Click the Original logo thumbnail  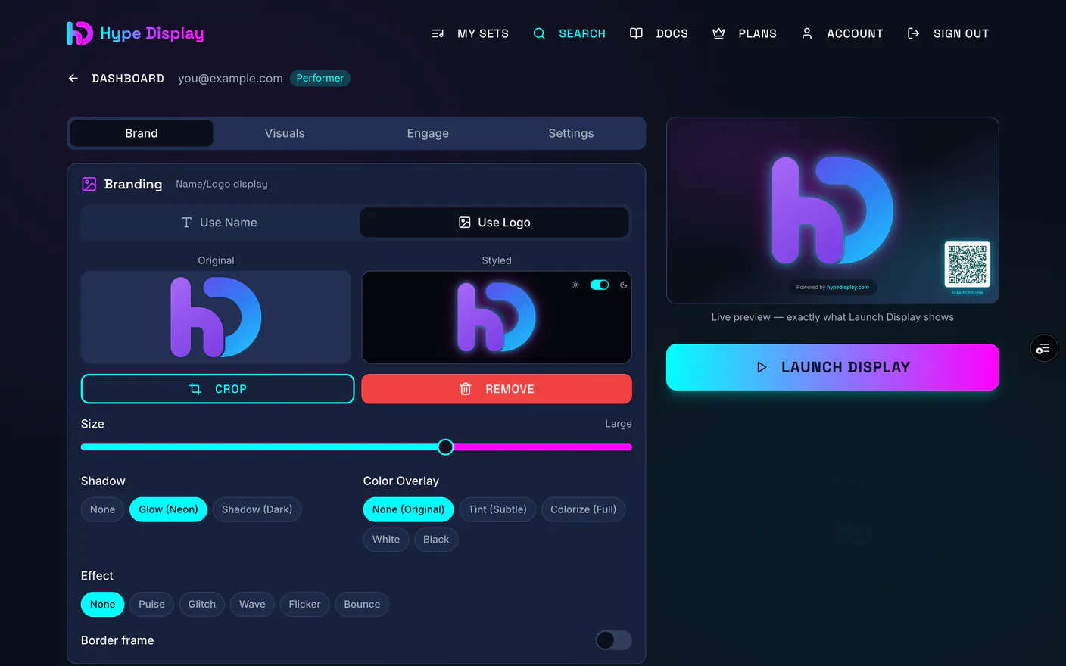216,317
